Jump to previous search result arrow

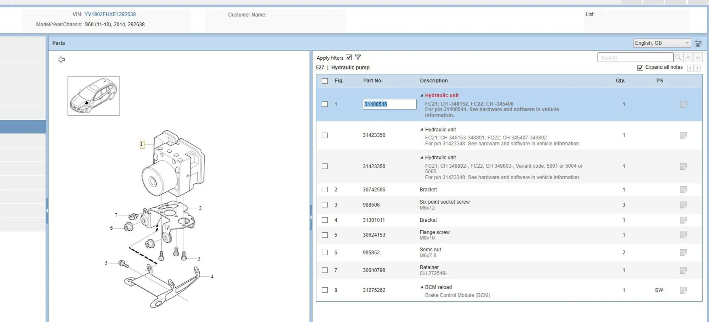coord(688,58)
